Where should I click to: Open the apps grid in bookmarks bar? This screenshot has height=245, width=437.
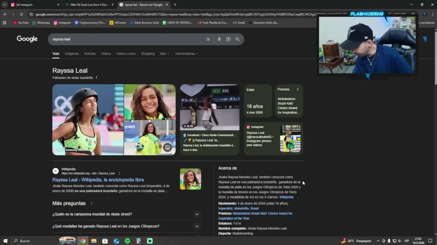point(4,23)
